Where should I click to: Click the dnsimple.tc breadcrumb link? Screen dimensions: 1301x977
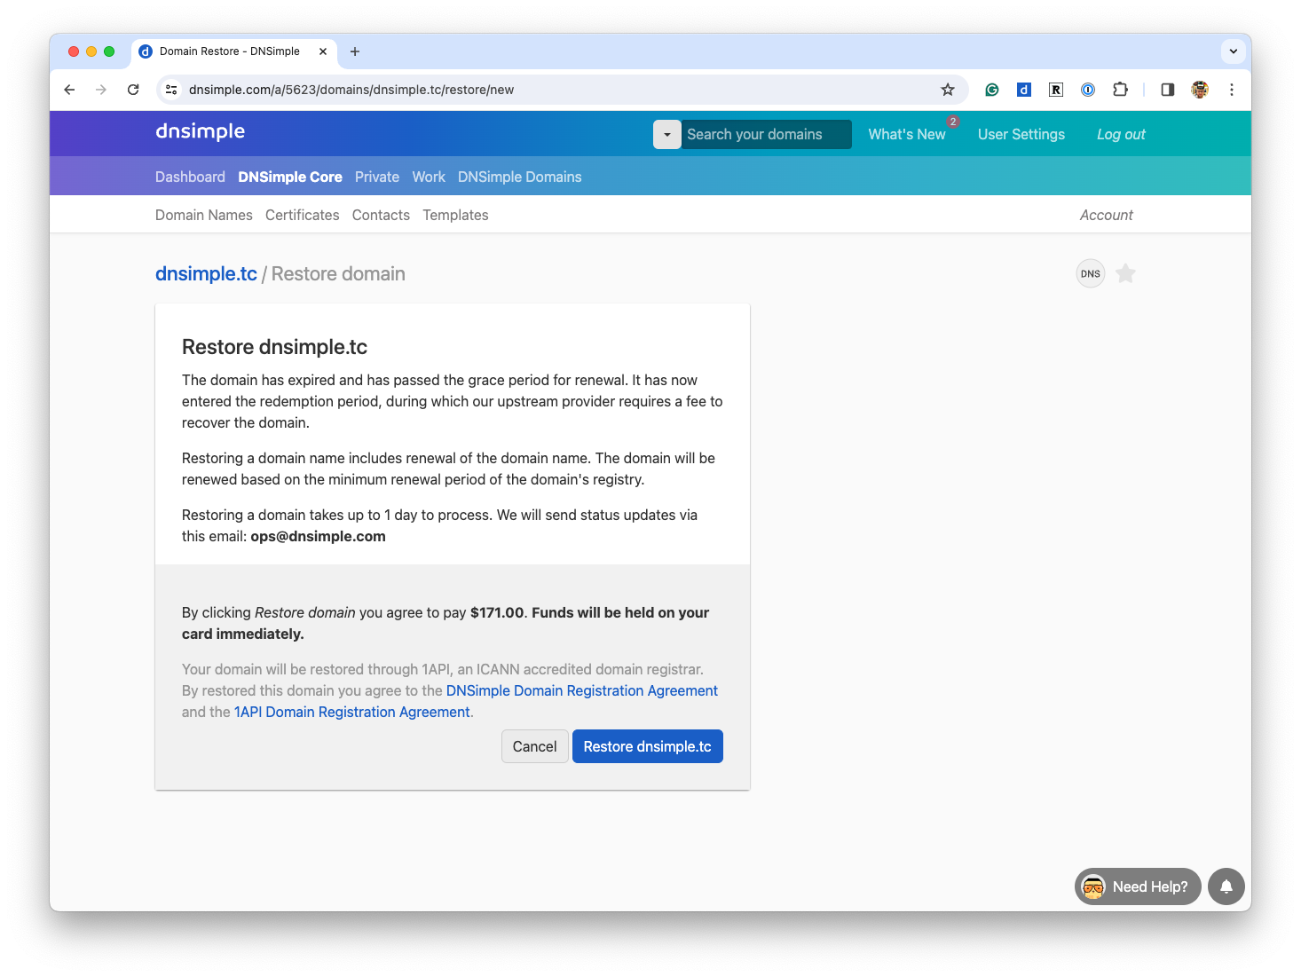(x=206, y=273)
